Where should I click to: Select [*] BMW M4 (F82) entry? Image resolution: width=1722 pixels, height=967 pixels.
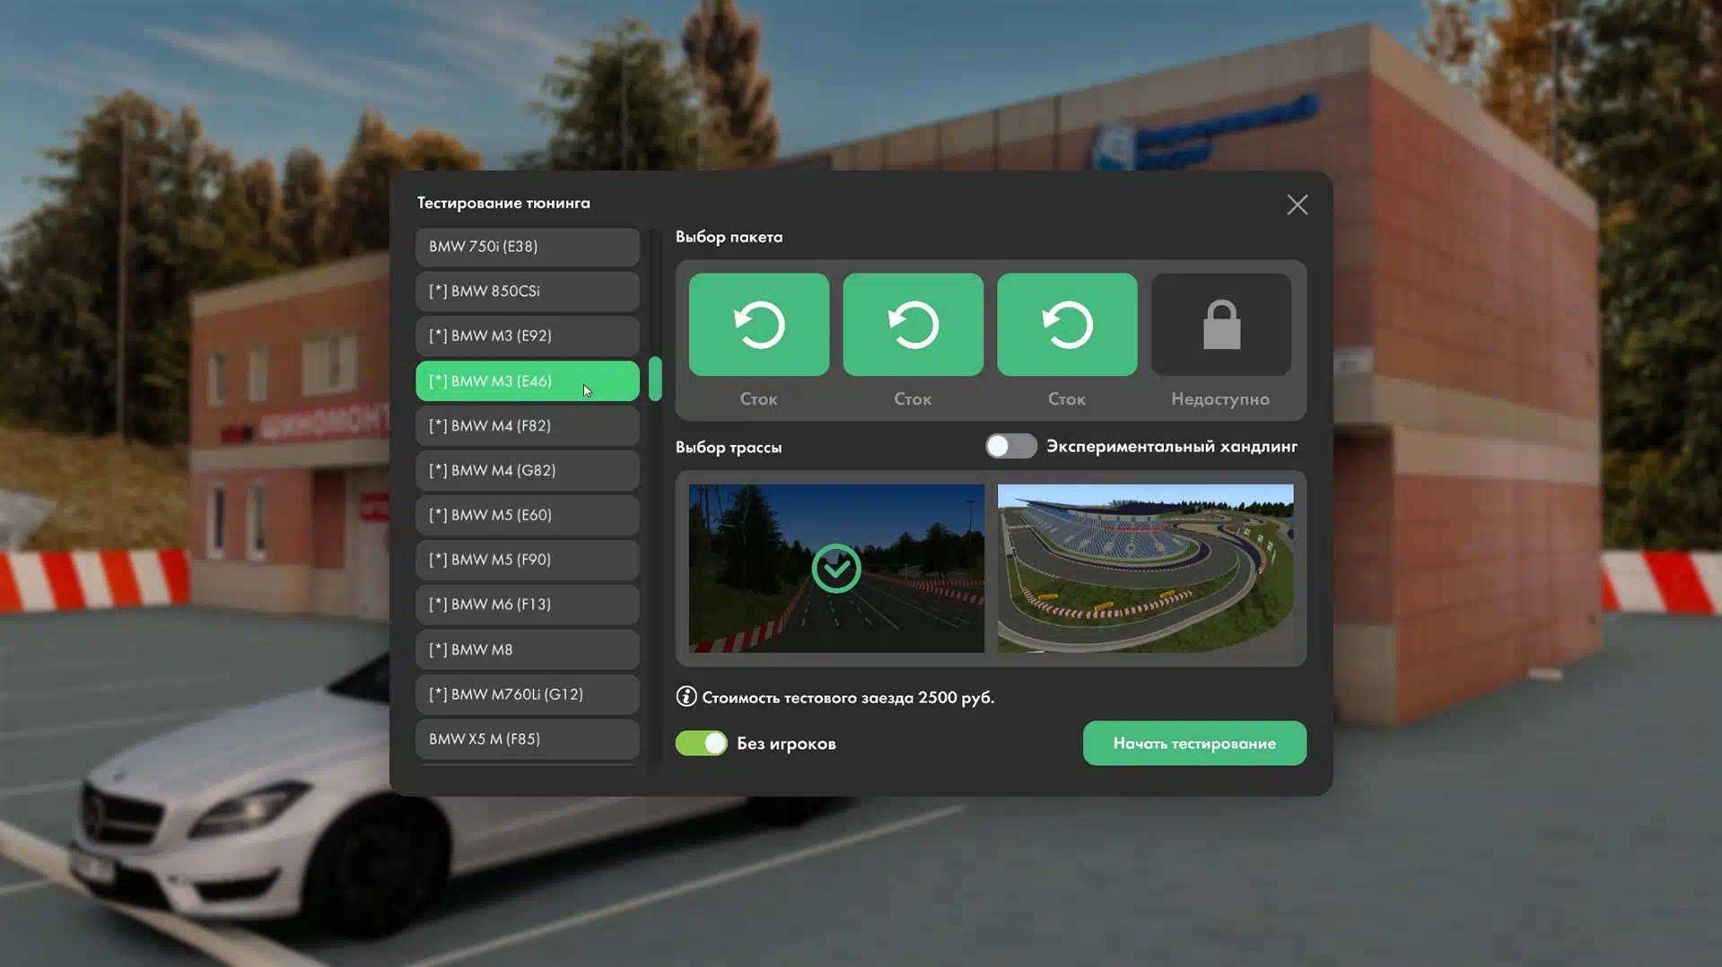tap(528, 425)
